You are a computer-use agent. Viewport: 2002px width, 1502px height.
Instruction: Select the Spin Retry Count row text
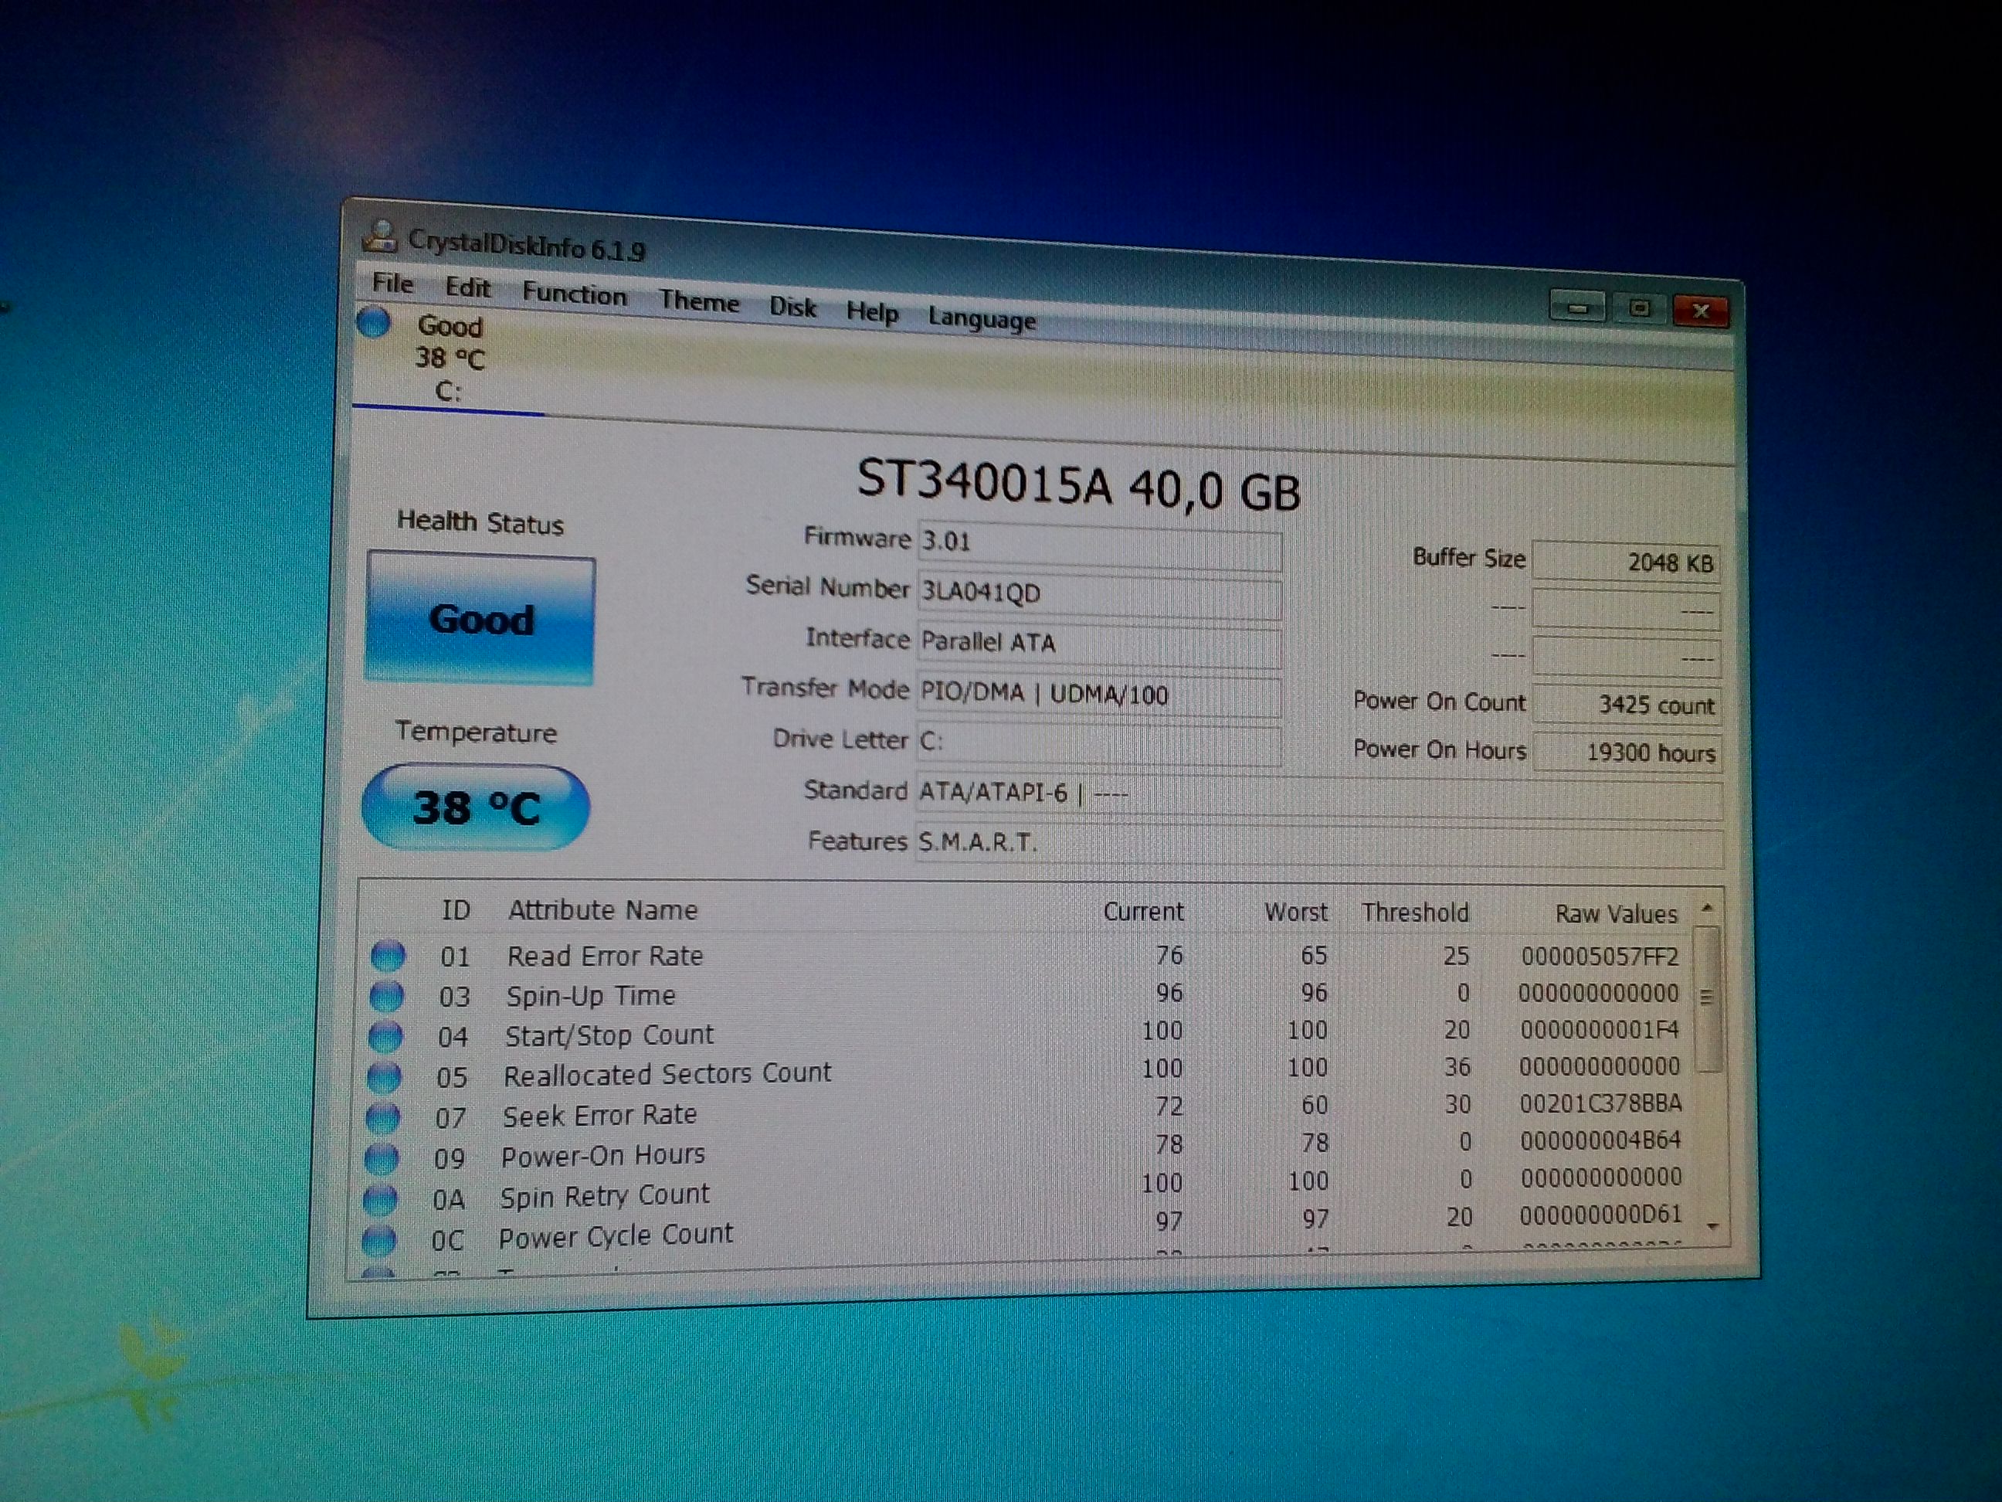(605, 1196)
